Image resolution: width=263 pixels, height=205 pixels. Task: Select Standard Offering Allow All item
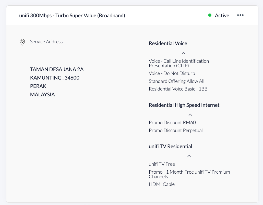tap(176, 81)
